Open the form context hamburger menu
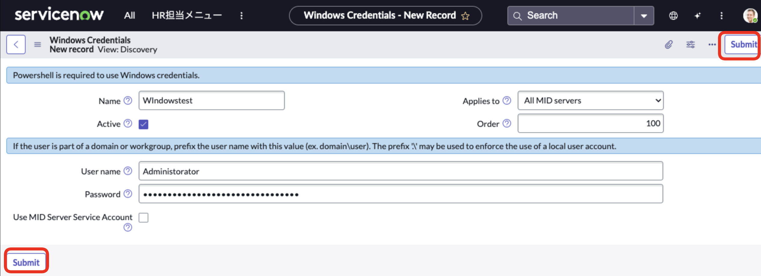761x276 pixels. [x=38, y=44]
